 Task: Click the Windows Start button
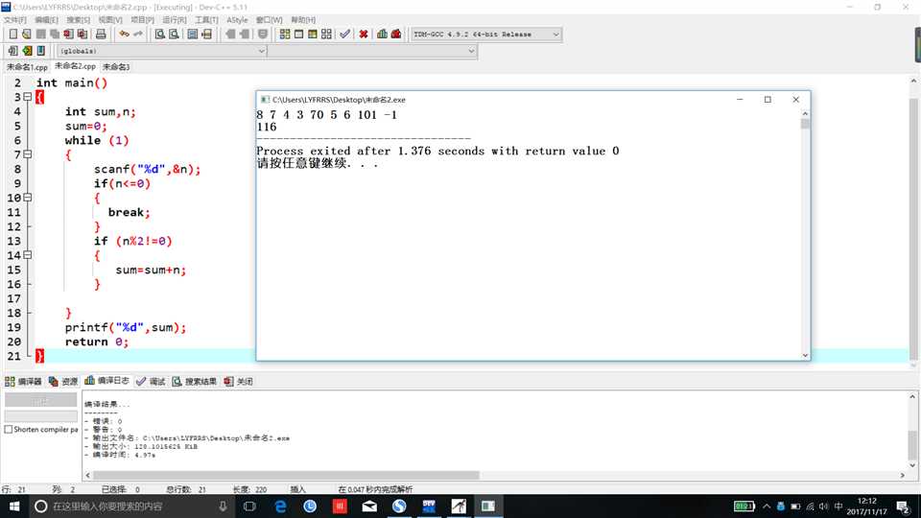(x=14, y=506)
